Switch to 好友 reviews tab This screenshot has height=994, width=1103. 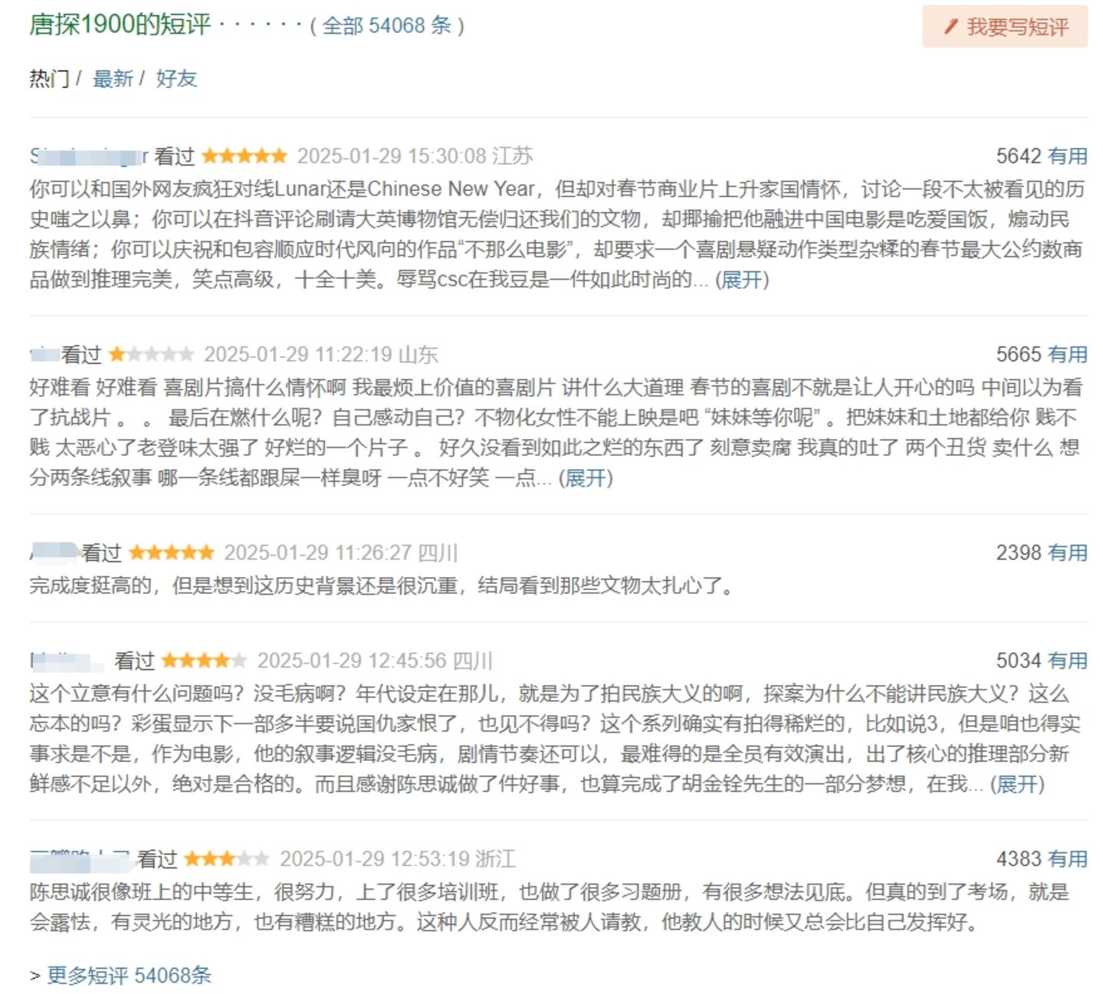(176, 78)
